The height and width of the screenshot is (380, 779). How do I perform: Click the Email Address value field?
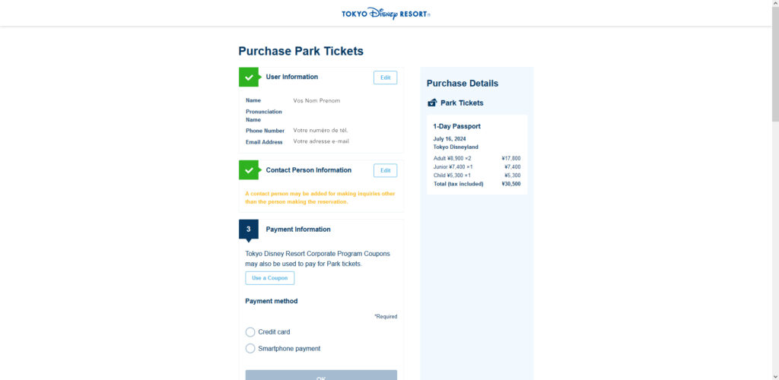click(x=321, y=141)
